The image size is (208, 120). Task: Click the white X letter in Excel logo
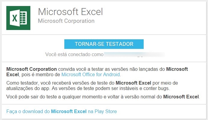15,18
